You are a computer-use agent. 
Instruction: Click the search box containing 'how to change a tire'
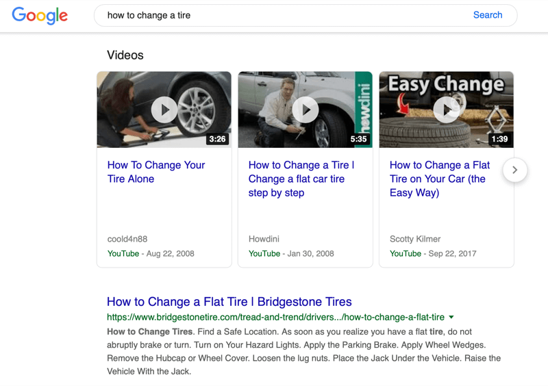(306, 15)
